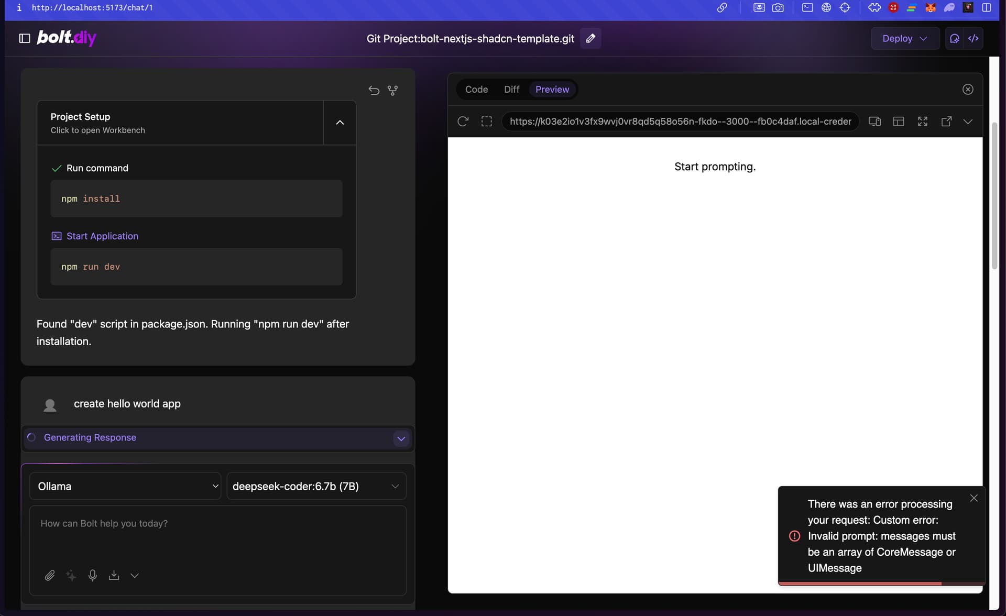Open preview window options chevron
This screenshot has width=1006, height=616.
pyautogui.click(x=968, y=122)
